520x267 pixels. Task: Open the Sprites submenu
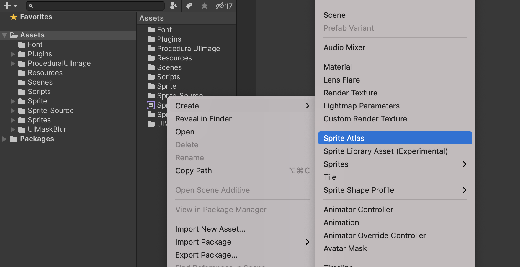(395, 164)
